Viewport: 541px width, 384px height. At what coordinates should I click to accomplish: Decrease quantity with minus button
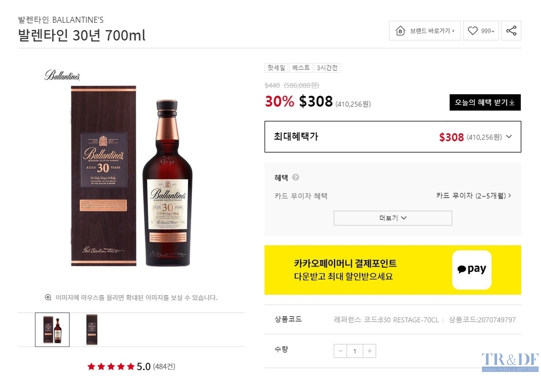pyautogui.click(x=341, y=351)
